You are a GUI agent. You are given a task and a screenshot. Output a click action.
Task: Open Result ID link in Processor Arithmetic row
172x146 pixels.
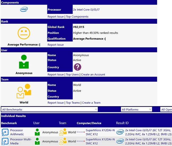(x=148, y=132)
